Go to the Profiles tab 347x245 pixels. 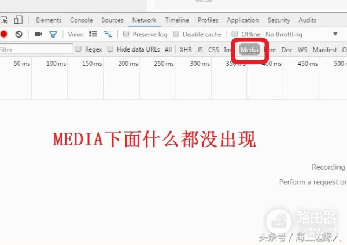point(208,20)
